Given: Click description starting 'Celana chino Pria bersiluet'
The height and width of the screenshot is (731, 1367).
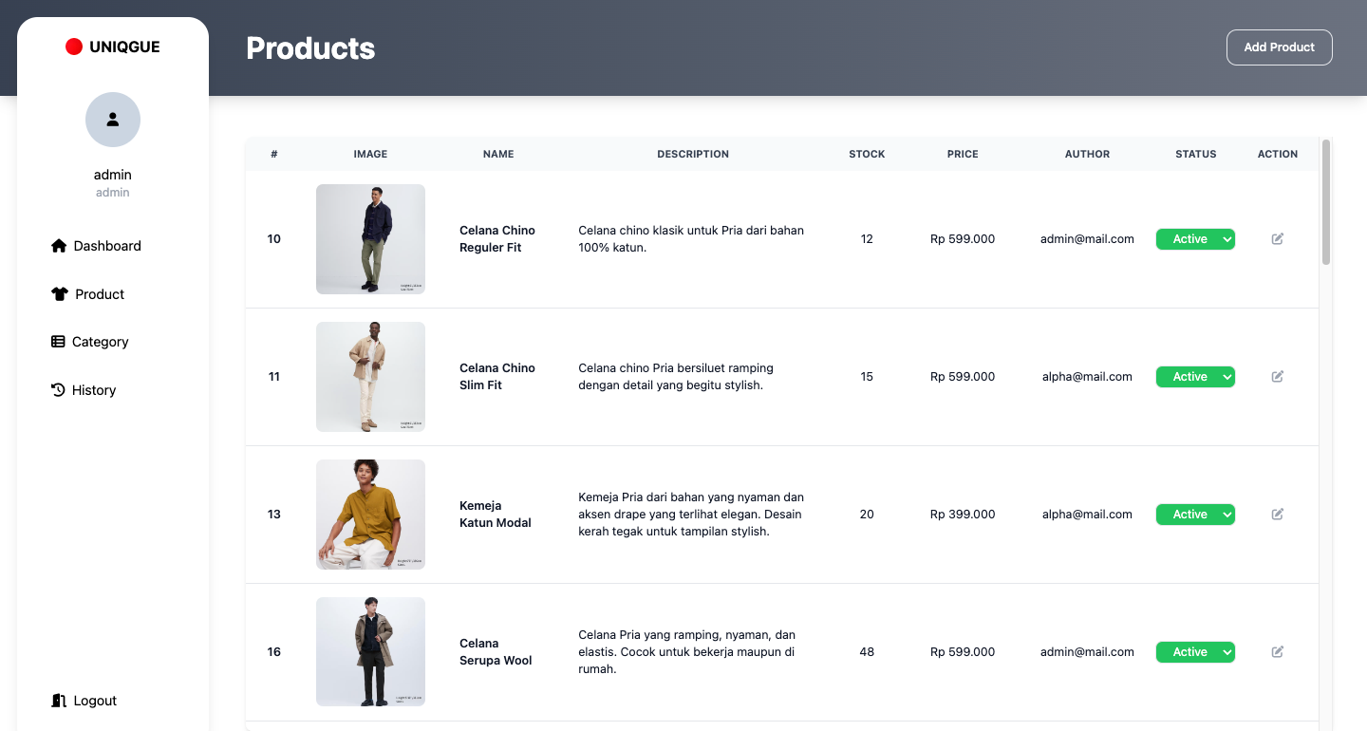Looking at the screenshot, I should click(676, 377).
